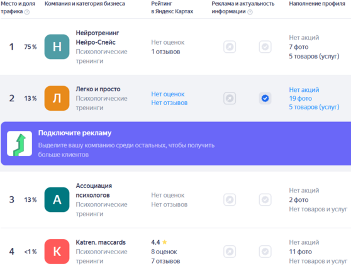Image resolution: width=351 pixels, height=273 pixels.
Task: Click the green arrow advertising banner icon
Action: click(x=19, y=143)
